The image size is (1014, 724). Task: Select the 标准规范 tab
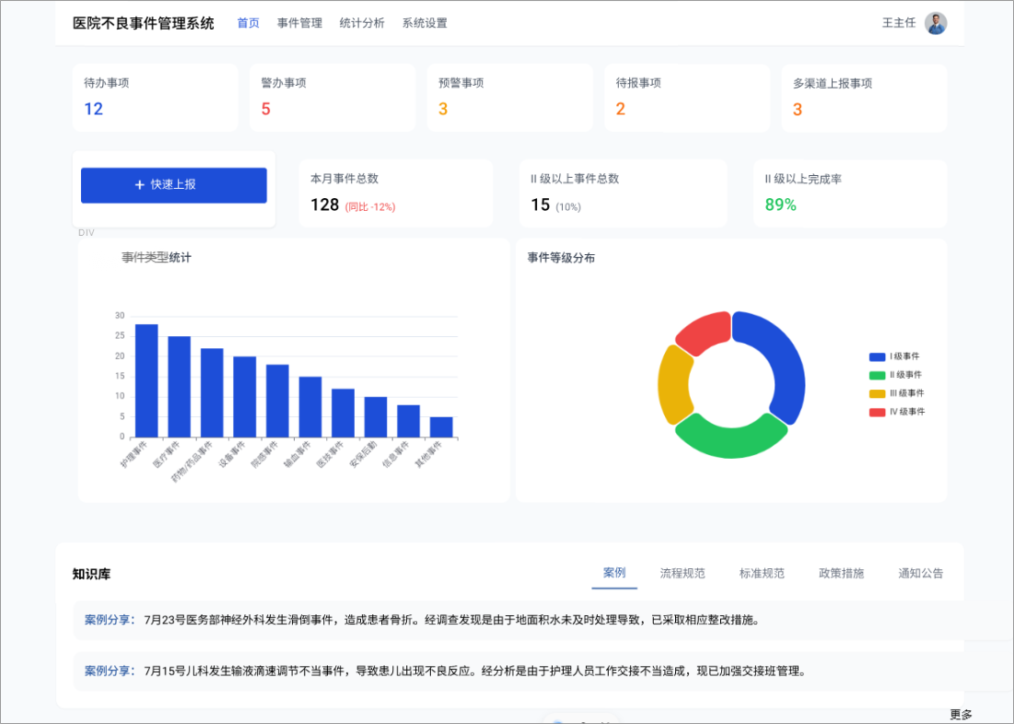(761, 572)
